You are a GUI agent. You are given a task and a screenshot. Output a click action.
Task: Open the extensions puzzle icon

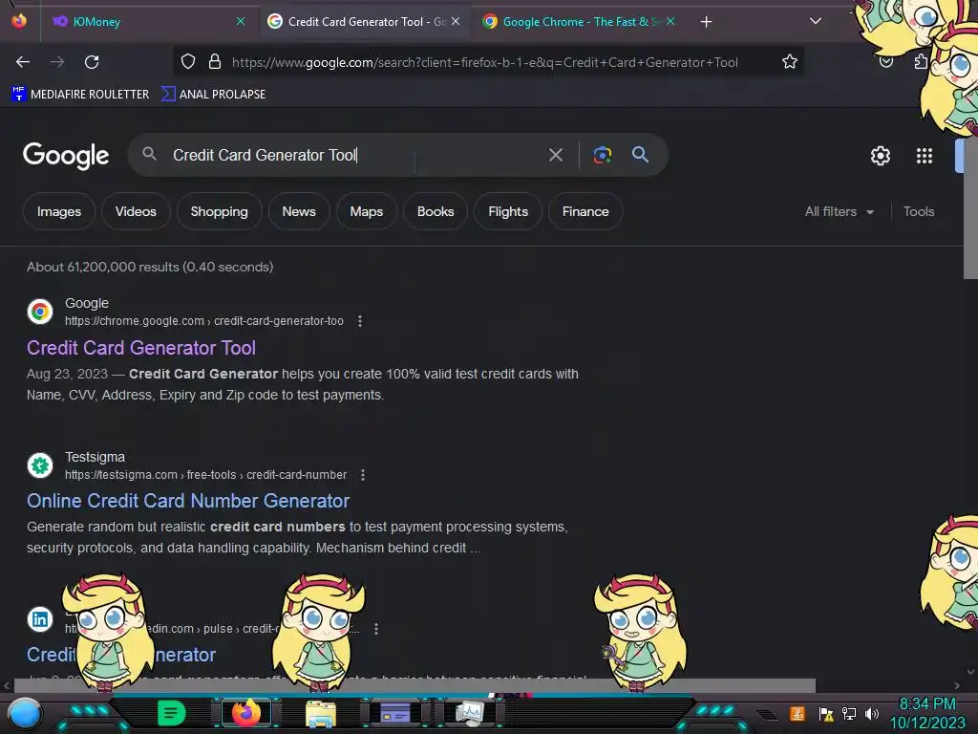921,62
